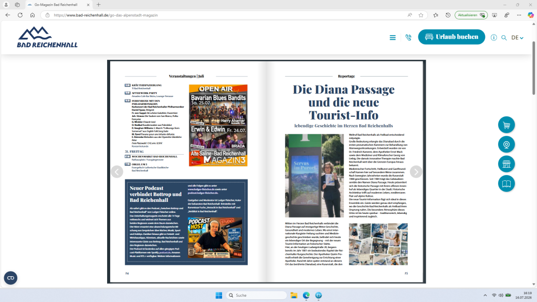Go to the previous magazine page
This screenshot has width=537, height=302.
click(117, 171)
